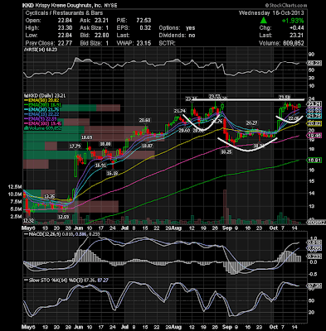
Task: Click the Jun month label on middle date axis
Action: click(x=79, y=228)
